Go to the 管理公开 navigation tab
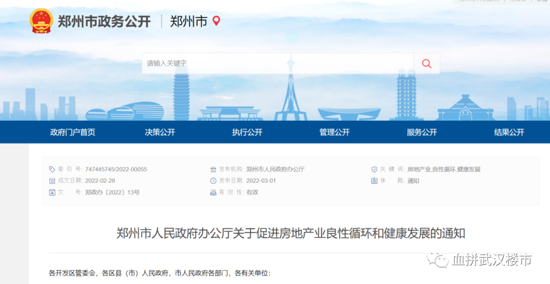 point(335,132)
